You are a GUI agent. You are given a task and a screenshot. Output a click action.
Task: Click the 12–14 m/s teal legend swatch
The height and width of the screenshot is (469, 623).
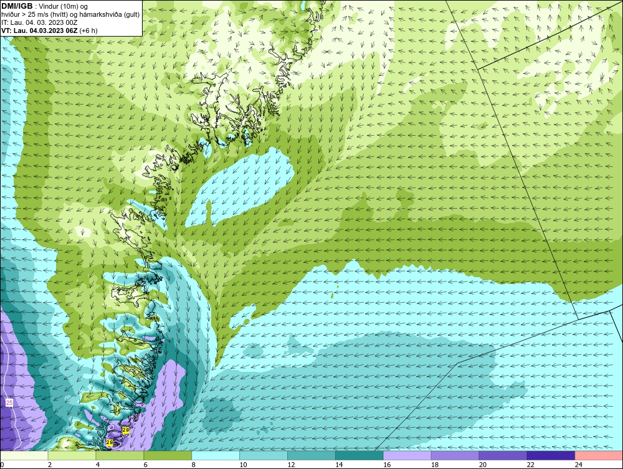tap(311, 455)
